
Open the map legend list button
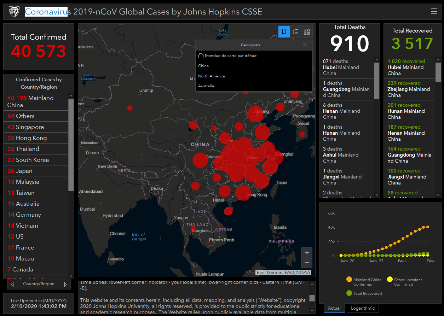(x=295, y=31)
